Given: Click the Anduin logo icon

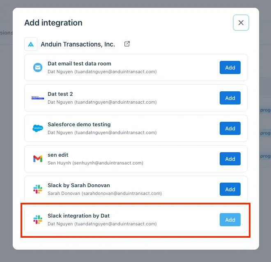Looking at the screenshot, I should (x=31, y=44).
